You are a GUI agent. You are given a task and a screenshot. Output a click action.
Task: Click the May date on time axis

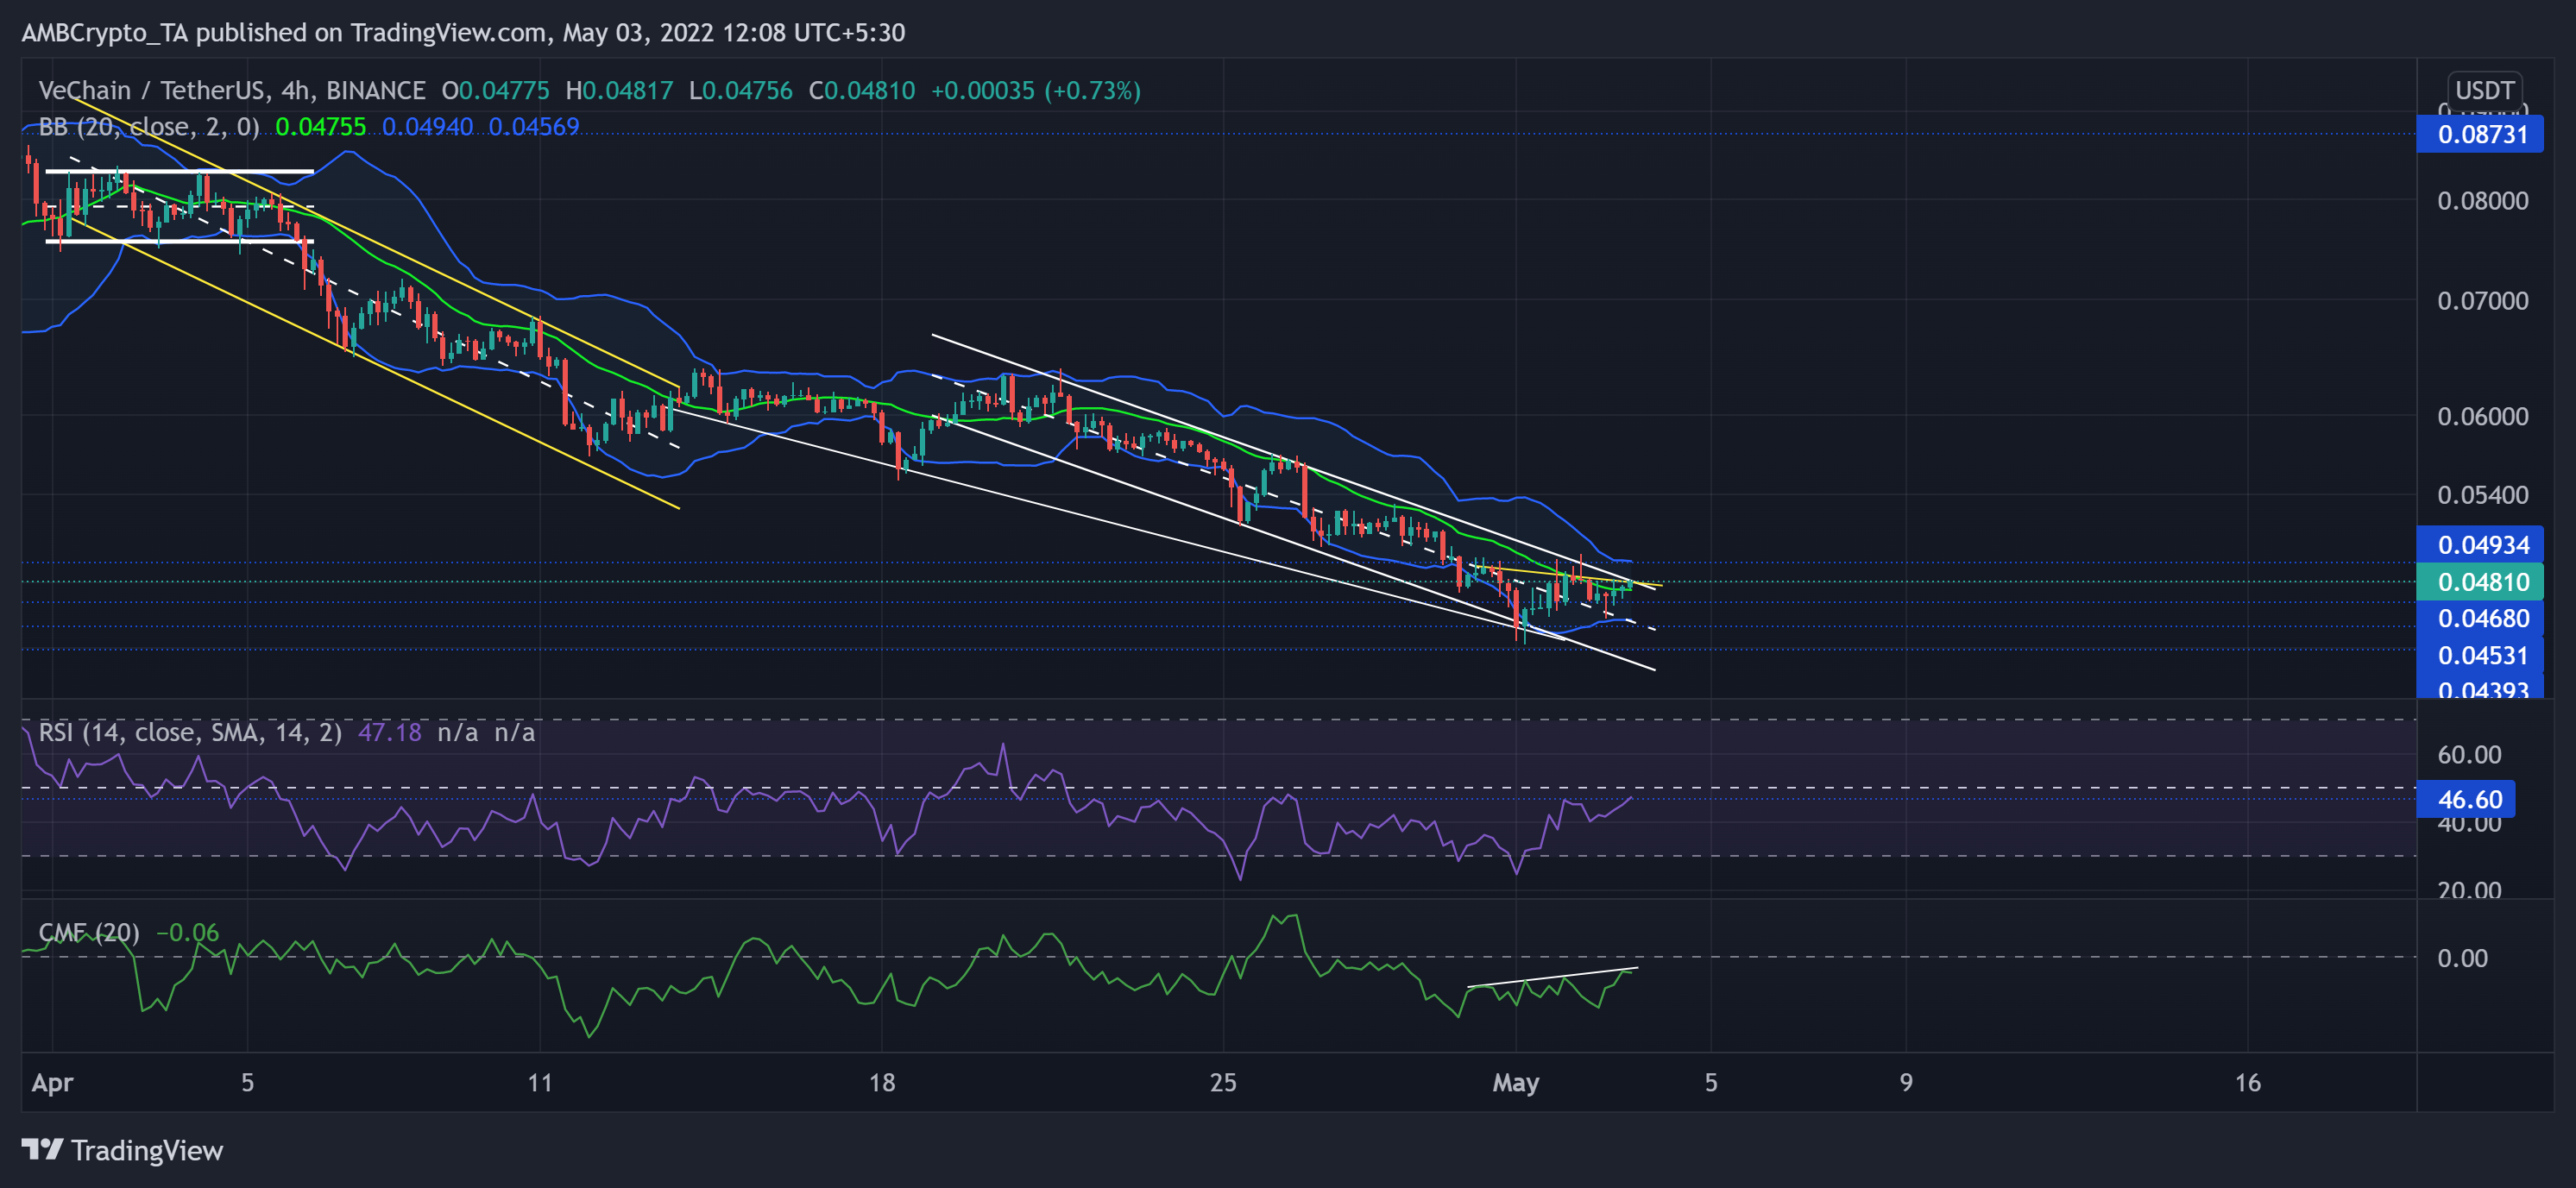[x=1515, y=1082]
